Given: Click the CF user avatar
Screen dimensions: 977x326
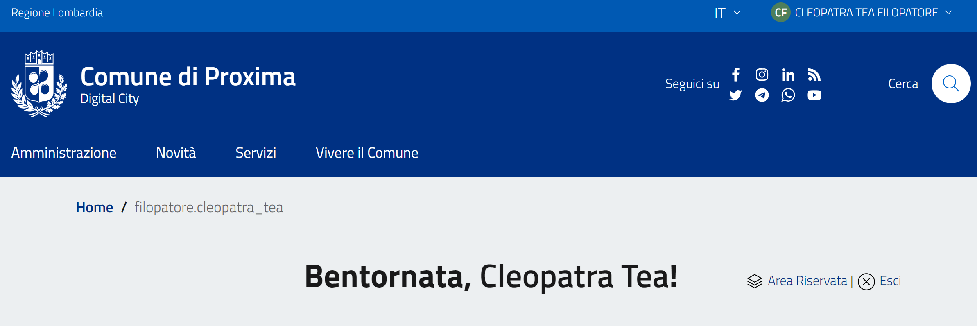Looking at the screenshot, I should (x=780, y=13).
